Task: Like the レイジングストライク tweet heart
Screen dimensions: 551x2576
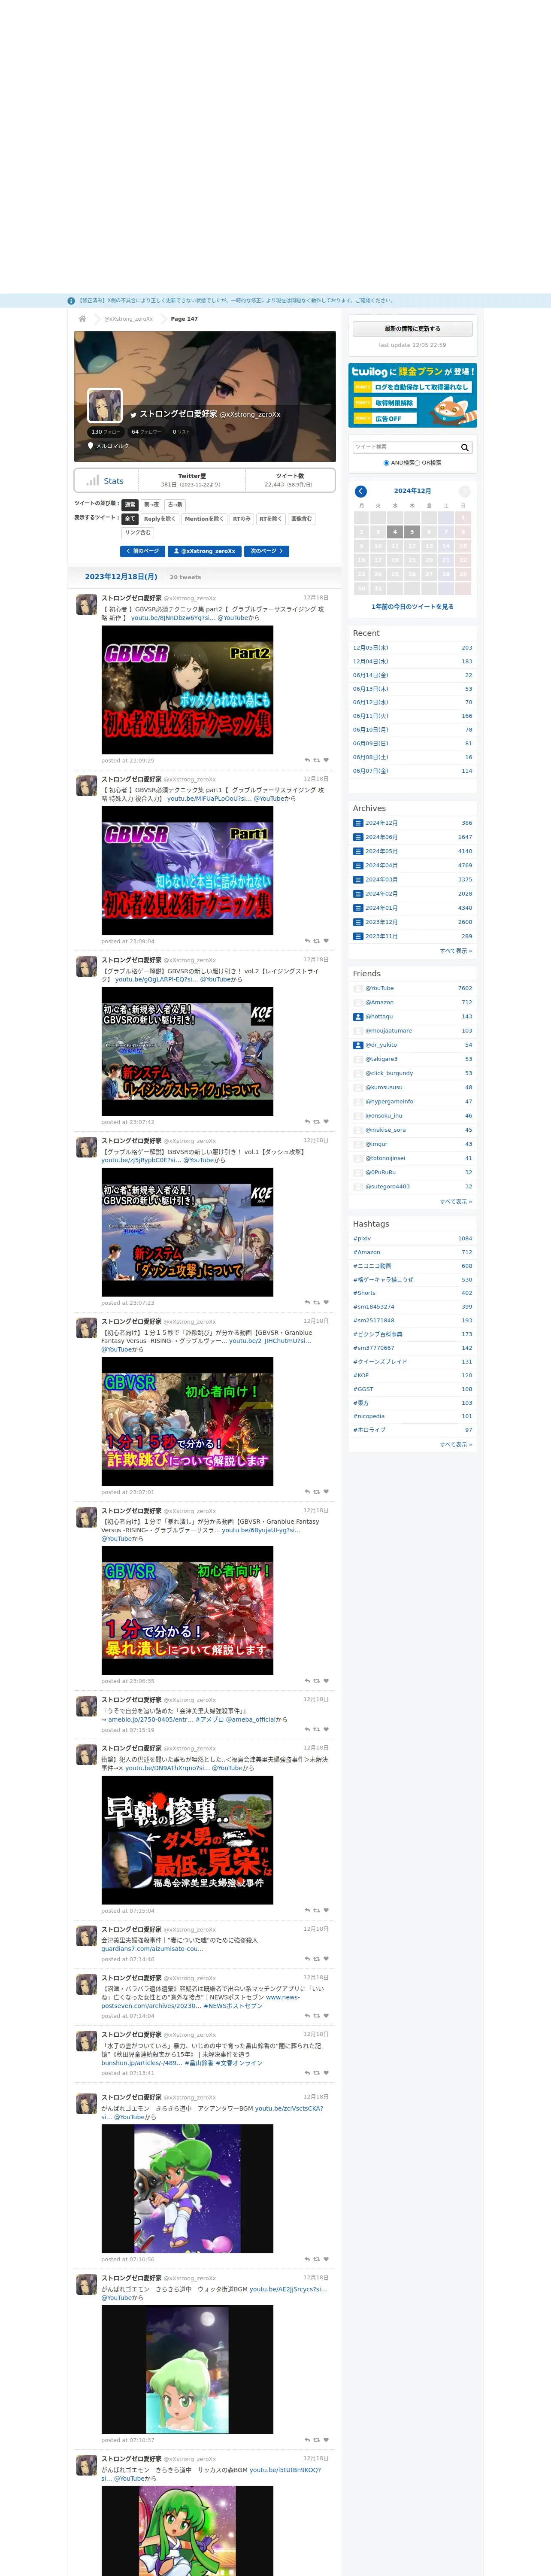Action: 326,1122
